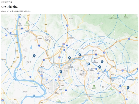Click the 다산면 map label
The height and width of the screenshot is (104, 139).
(25, 92)
